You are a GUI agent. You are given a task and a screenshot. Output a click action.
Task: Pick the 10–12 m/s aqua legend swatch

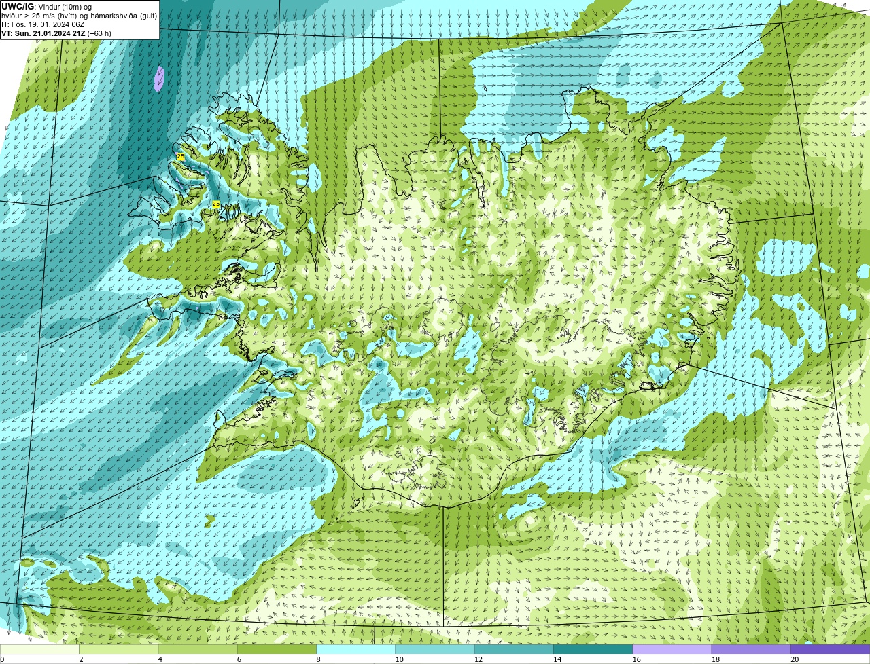435,650
